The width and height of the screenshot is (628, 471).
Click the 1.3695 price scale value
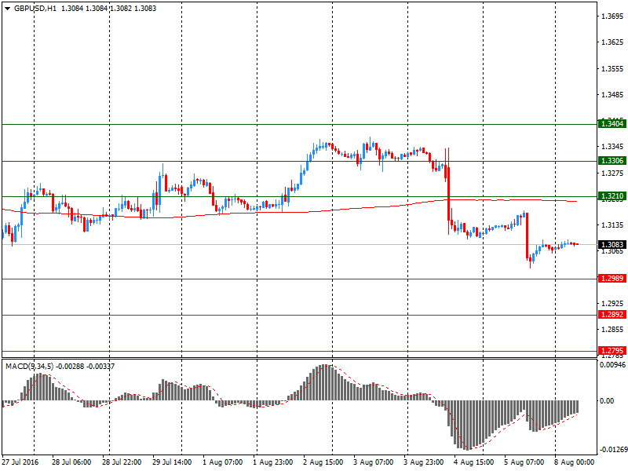(x=612, y=16)
